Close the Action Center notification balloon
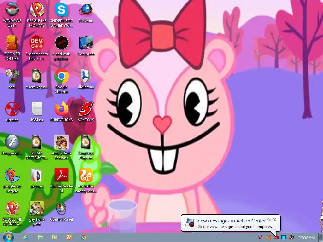 coord(275,220)
